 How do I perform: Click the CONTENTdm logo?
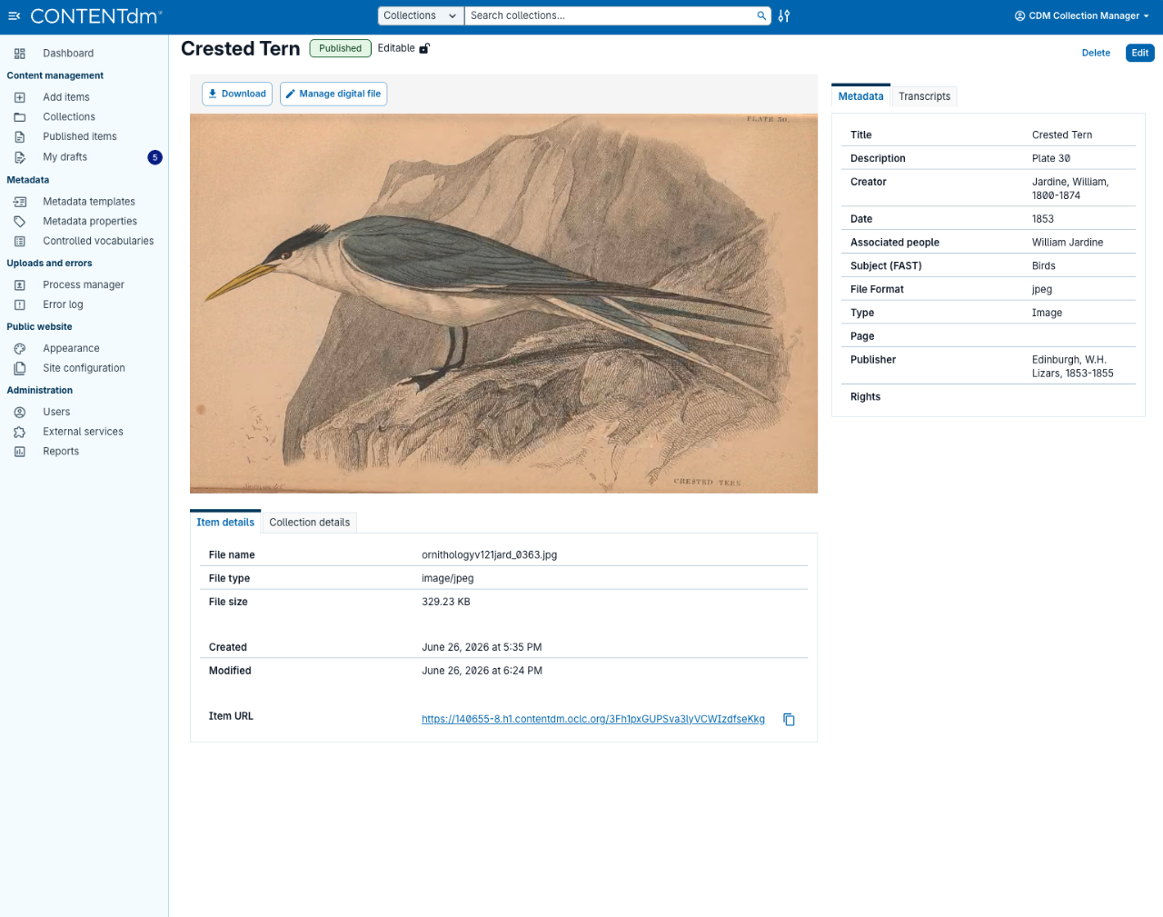point(96,15)
